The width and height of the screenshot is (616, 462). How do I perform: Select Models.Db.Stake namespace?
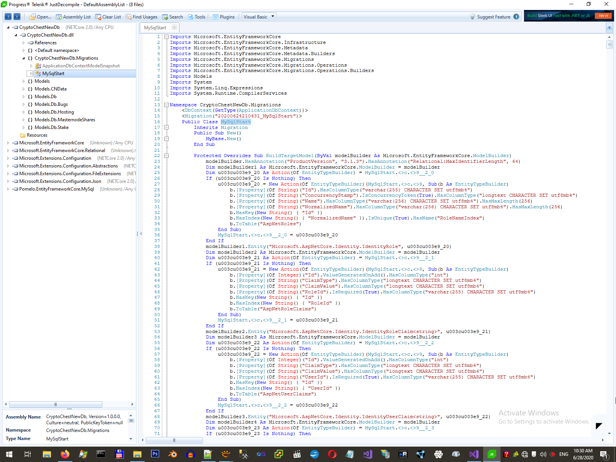(52, 127)
